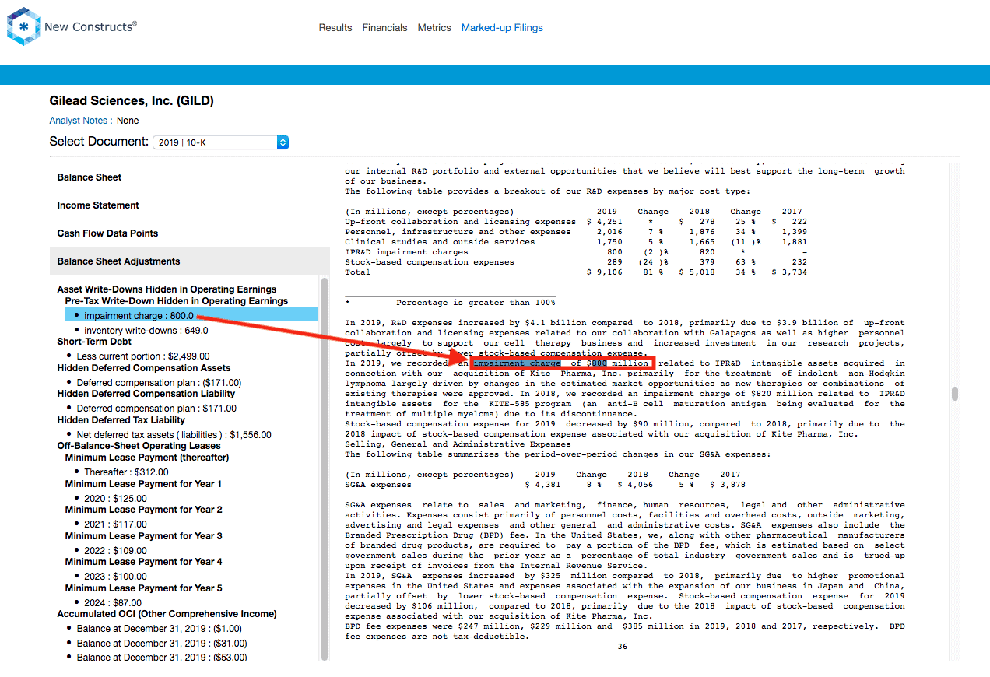Open the Analyst Notes link
Screen dimensions: 990x677
pos(79,121)
